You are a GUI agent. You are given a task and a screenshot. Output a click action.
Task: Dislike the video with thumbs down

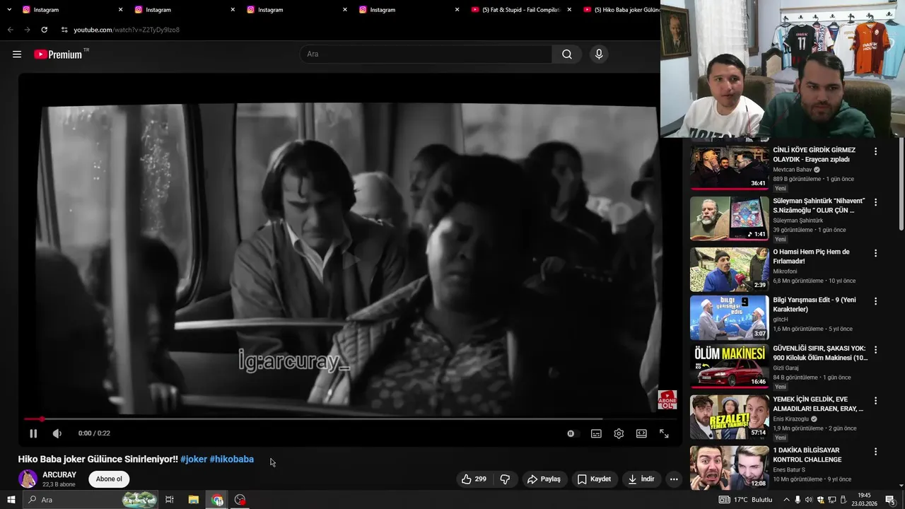click(x=505, y=479)
